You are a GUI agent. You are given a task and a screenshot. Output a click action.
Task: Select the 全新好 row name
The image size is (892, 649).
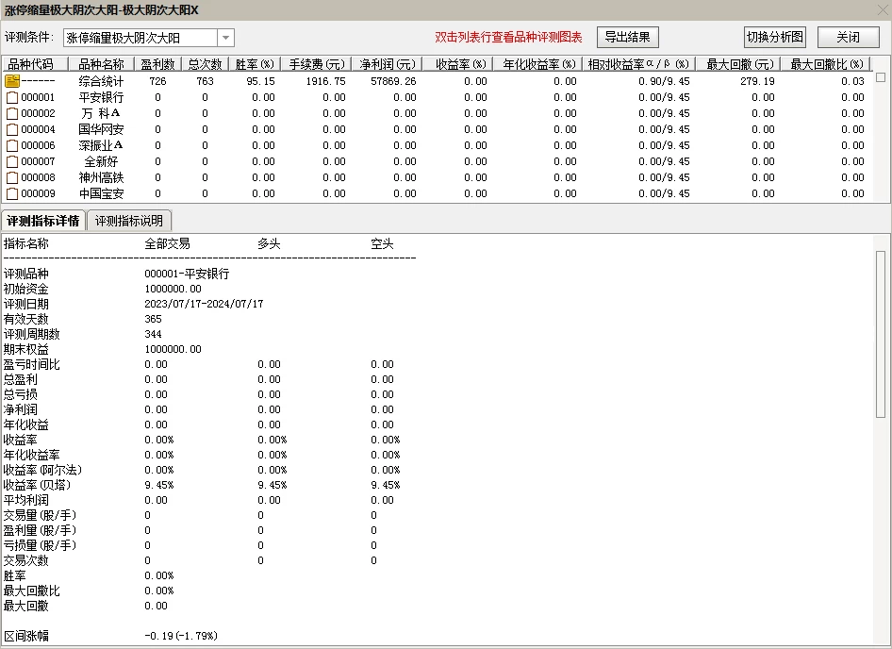(101, 161)
